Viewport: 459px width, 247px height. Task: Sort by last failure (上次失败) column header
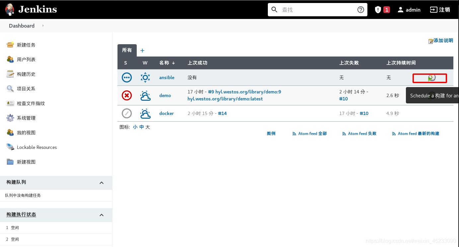(x=349, y=63)
